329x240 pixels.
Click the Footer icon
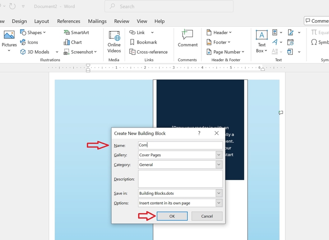click(209, 42)
